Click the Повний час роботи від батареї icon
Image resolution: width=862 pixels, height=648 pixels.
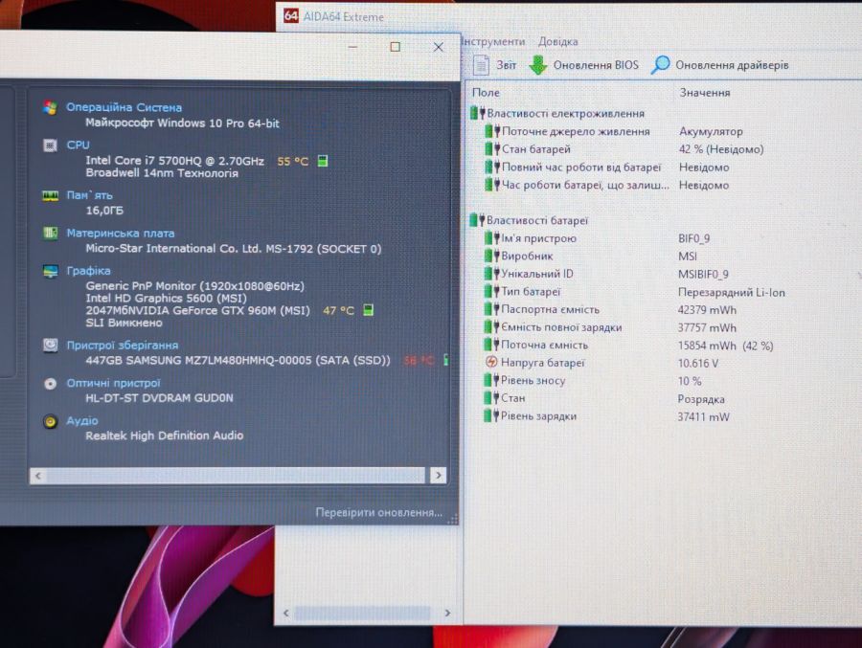(492, 168)
